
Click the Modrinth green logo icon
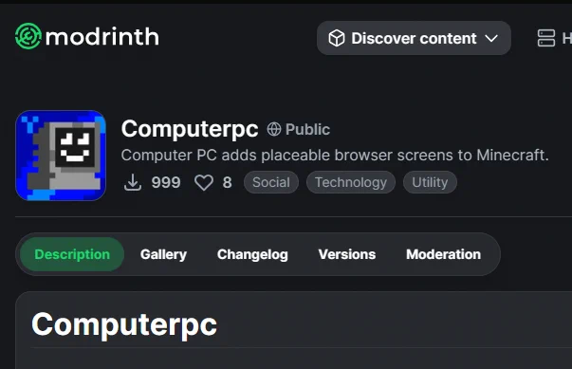pyautogui.click(x=28, y=36)
